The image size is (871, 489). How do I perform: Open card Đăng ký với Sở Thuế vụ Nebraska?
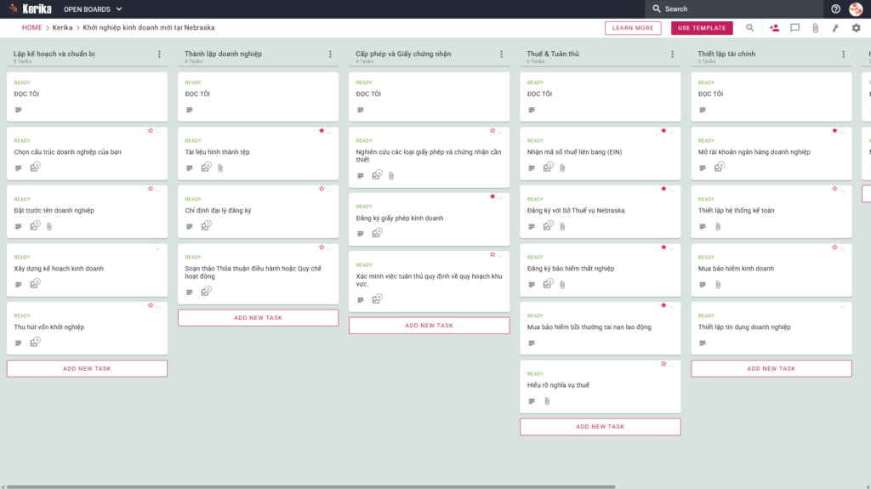(x=600, y=212)
